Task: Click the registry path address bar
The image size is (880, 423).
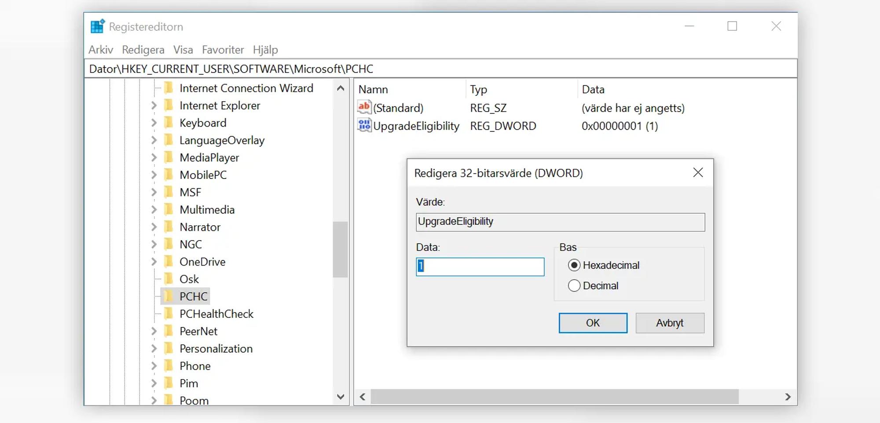Action: pos(440,69)
